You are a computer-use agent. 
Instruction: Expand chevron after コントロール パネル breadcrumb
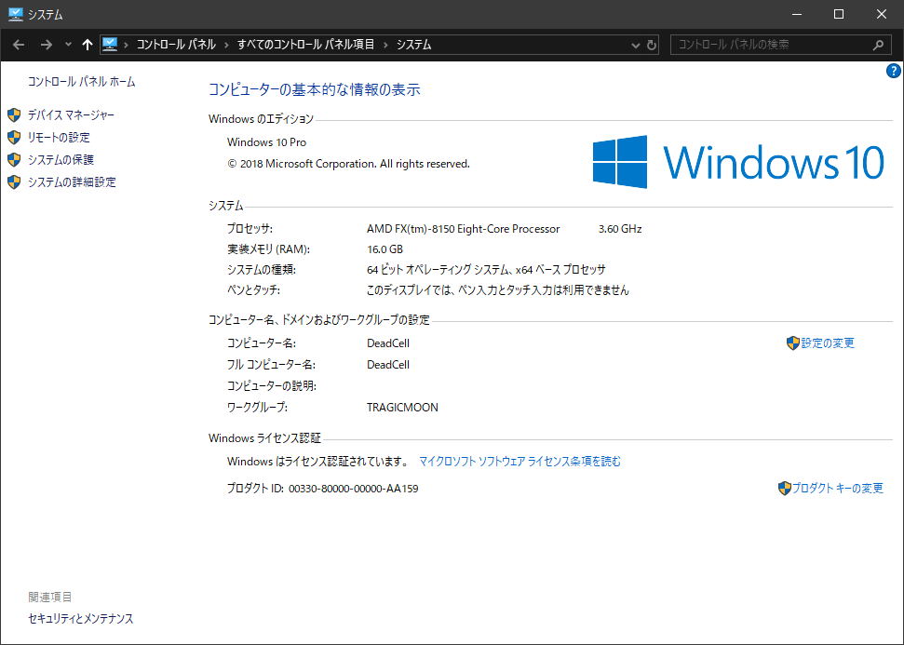coord(226,45)
